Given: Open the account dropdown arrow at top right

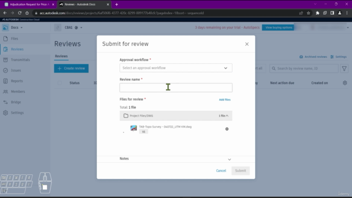Looking at the screenshot, I should 348,28.
